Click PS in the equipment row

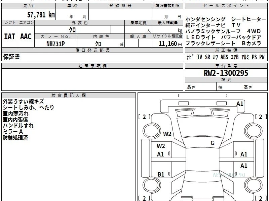pyautogui.click(x=254, y=57)
